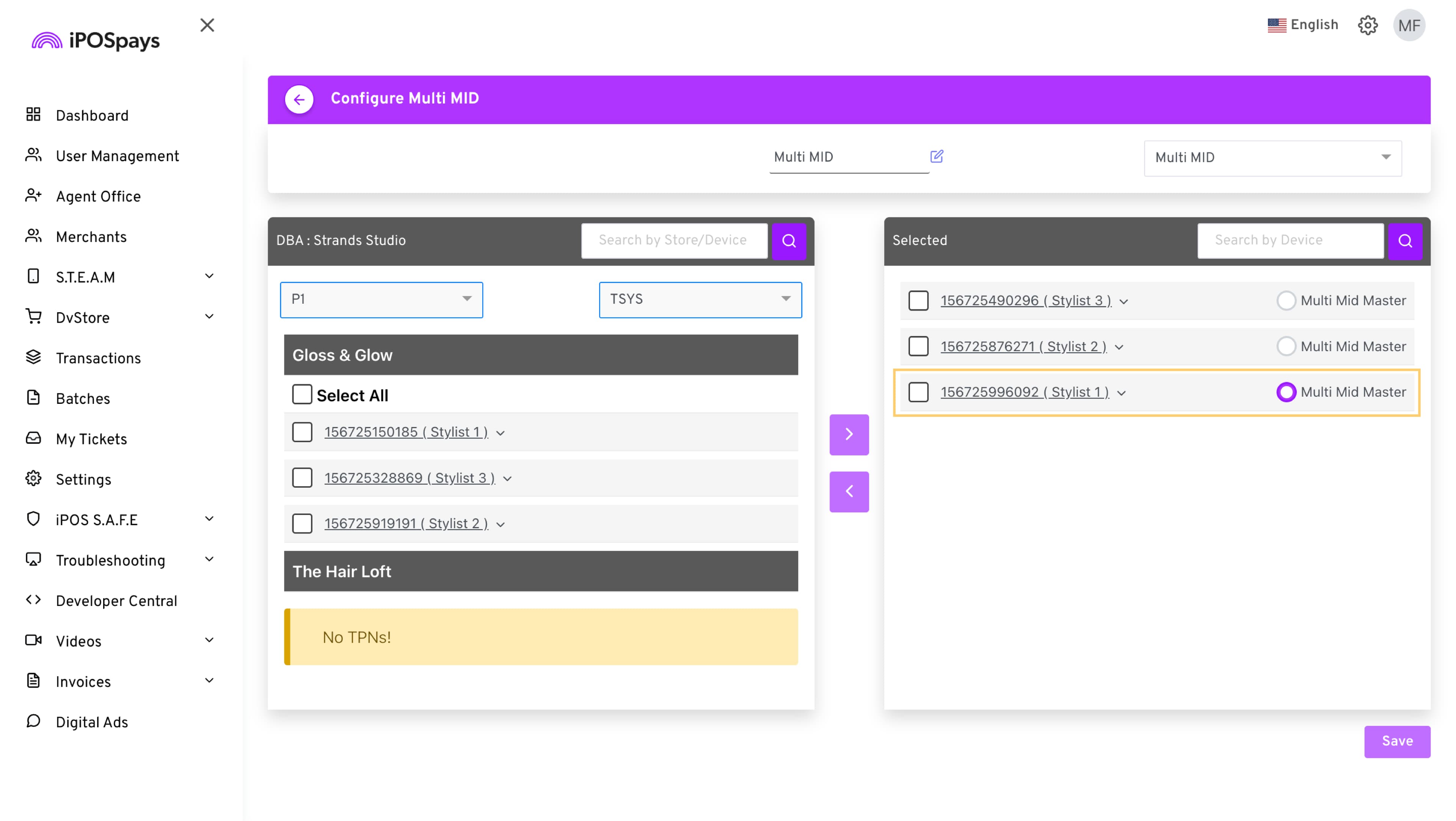
Task: Check the 156725919191 Stylist 2 checkbox
Action: [x=302, y=524]
